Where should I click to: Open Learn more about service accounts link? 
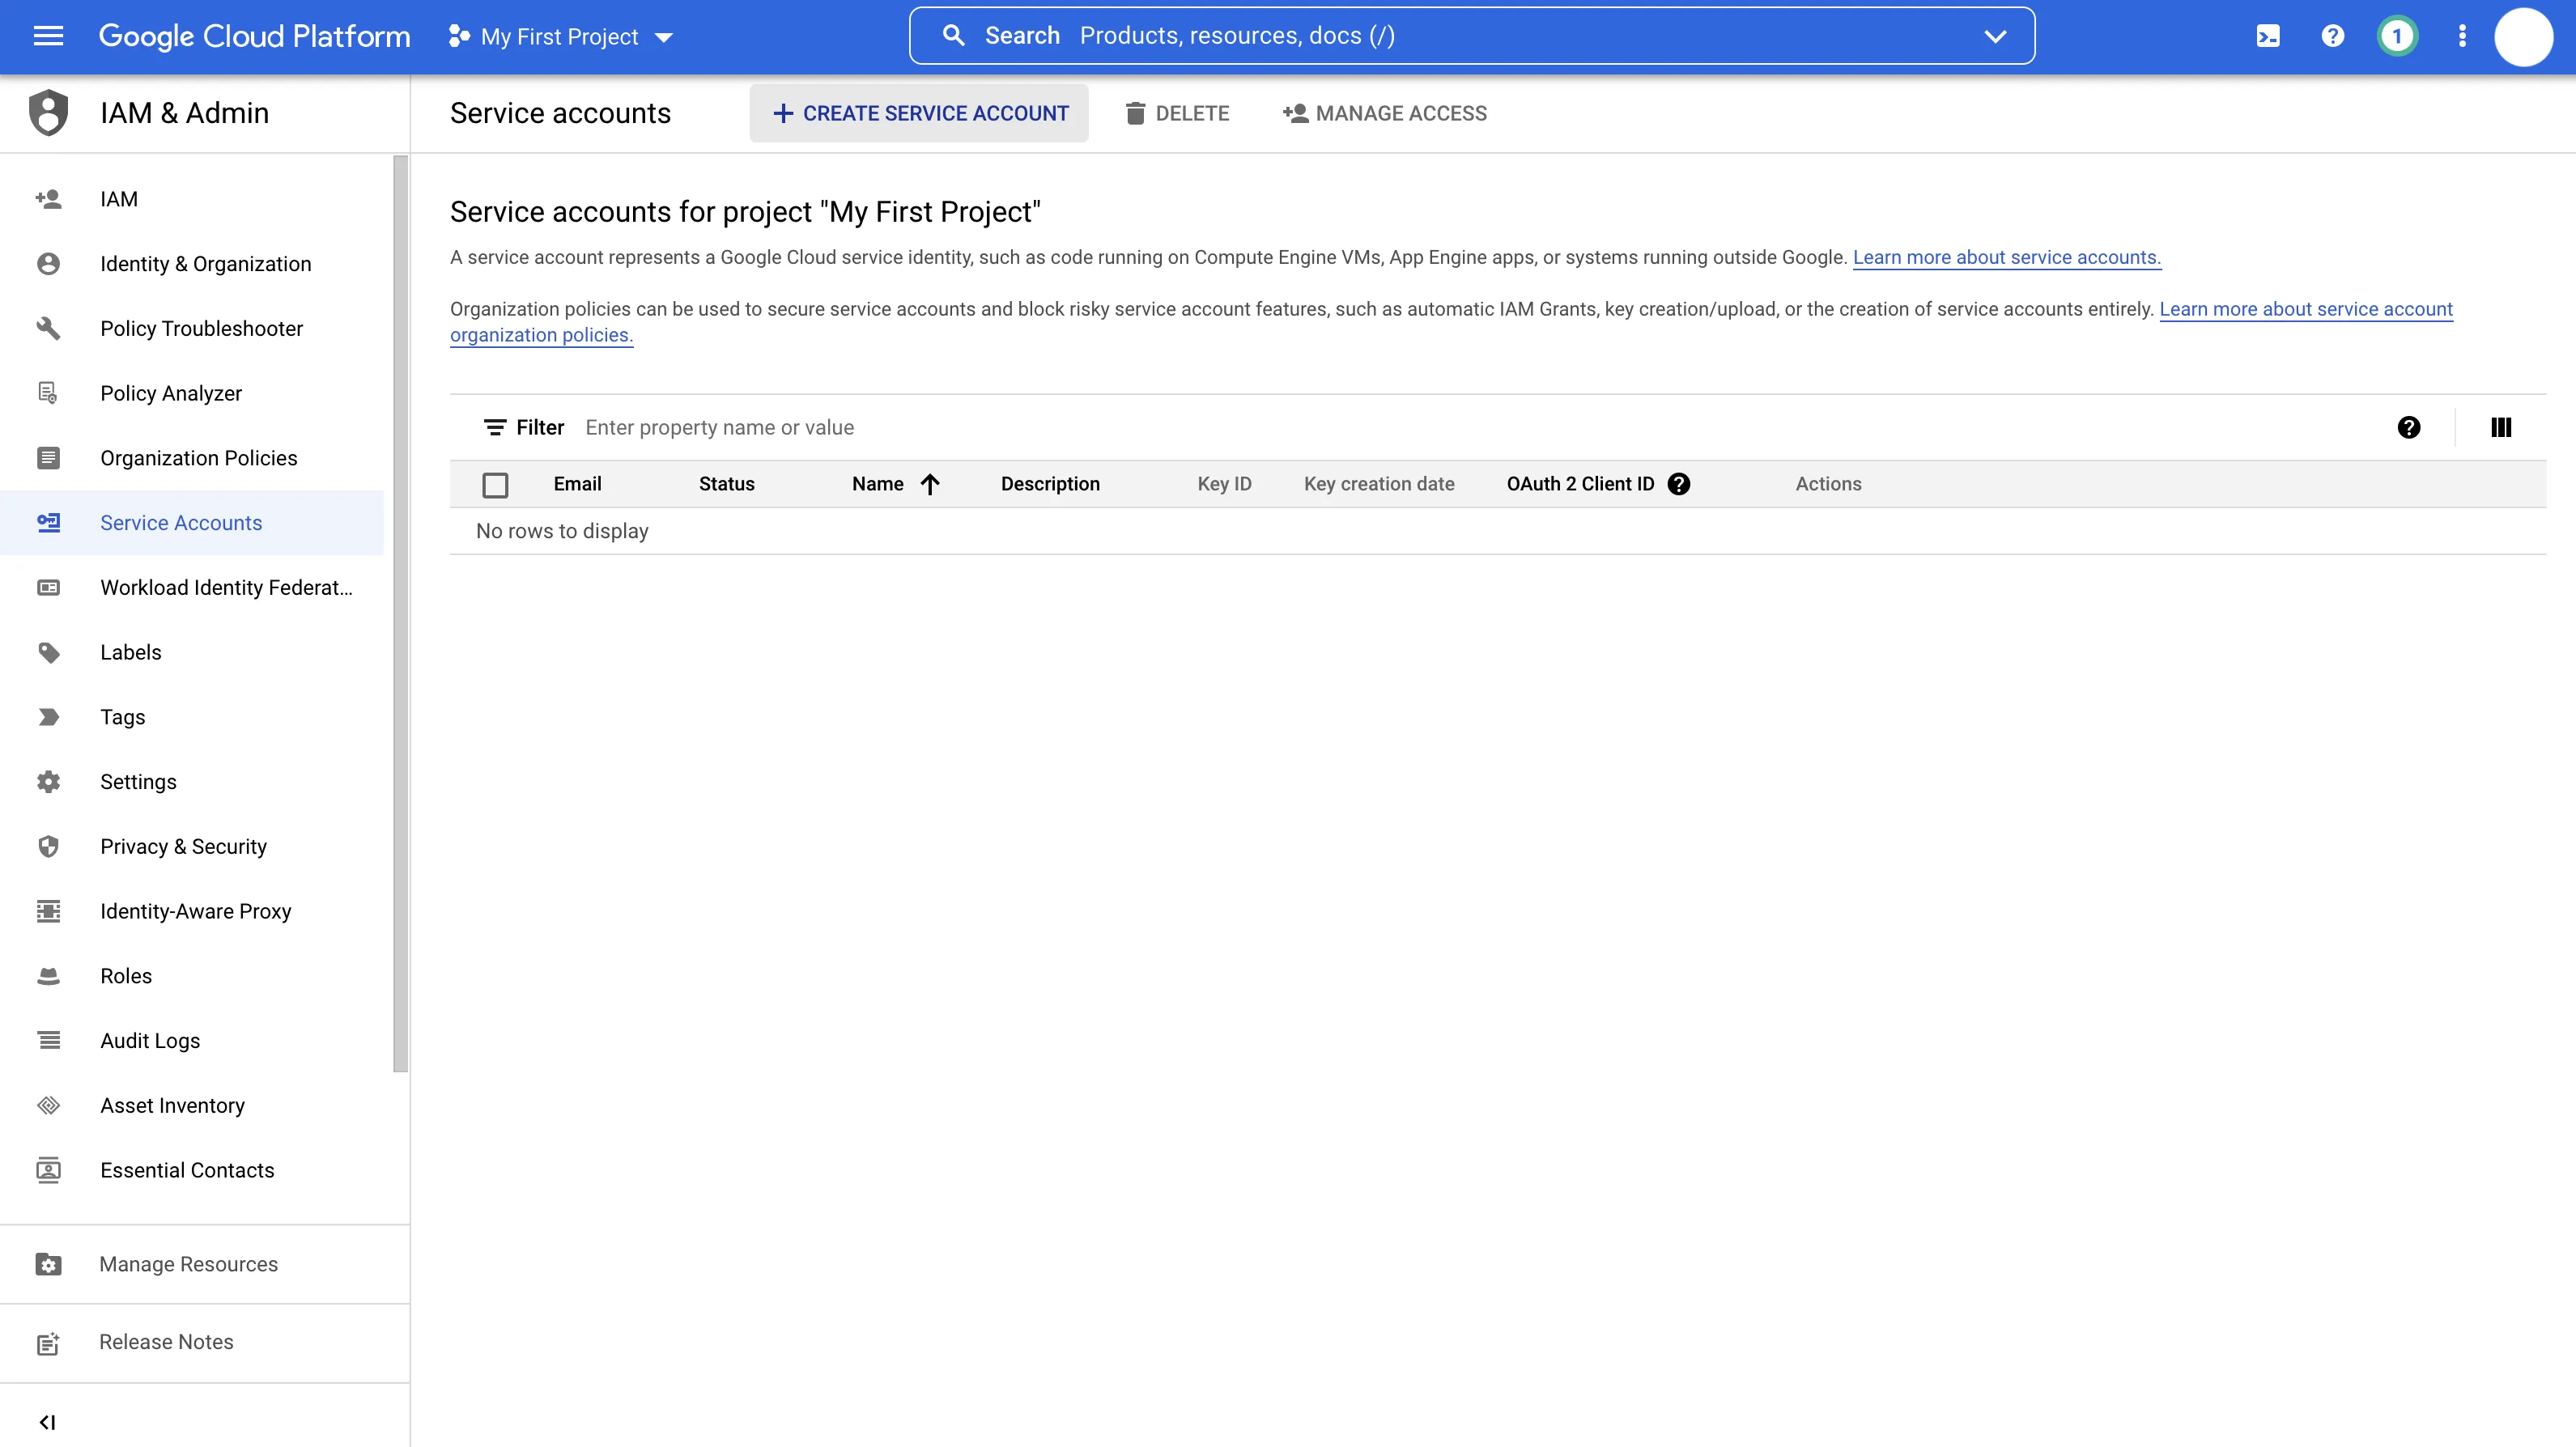[x=2007, y=257]
